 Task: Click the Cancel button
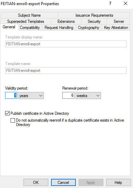click(x=63, y=183)
